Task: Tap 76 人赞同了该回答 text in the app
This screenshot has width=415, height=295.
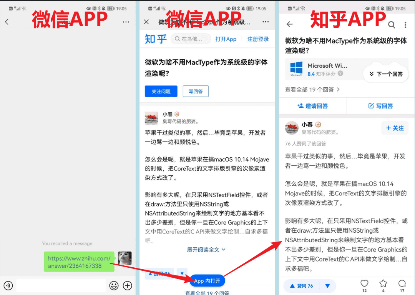Action: pyautogui.click(x=305, y=143)
